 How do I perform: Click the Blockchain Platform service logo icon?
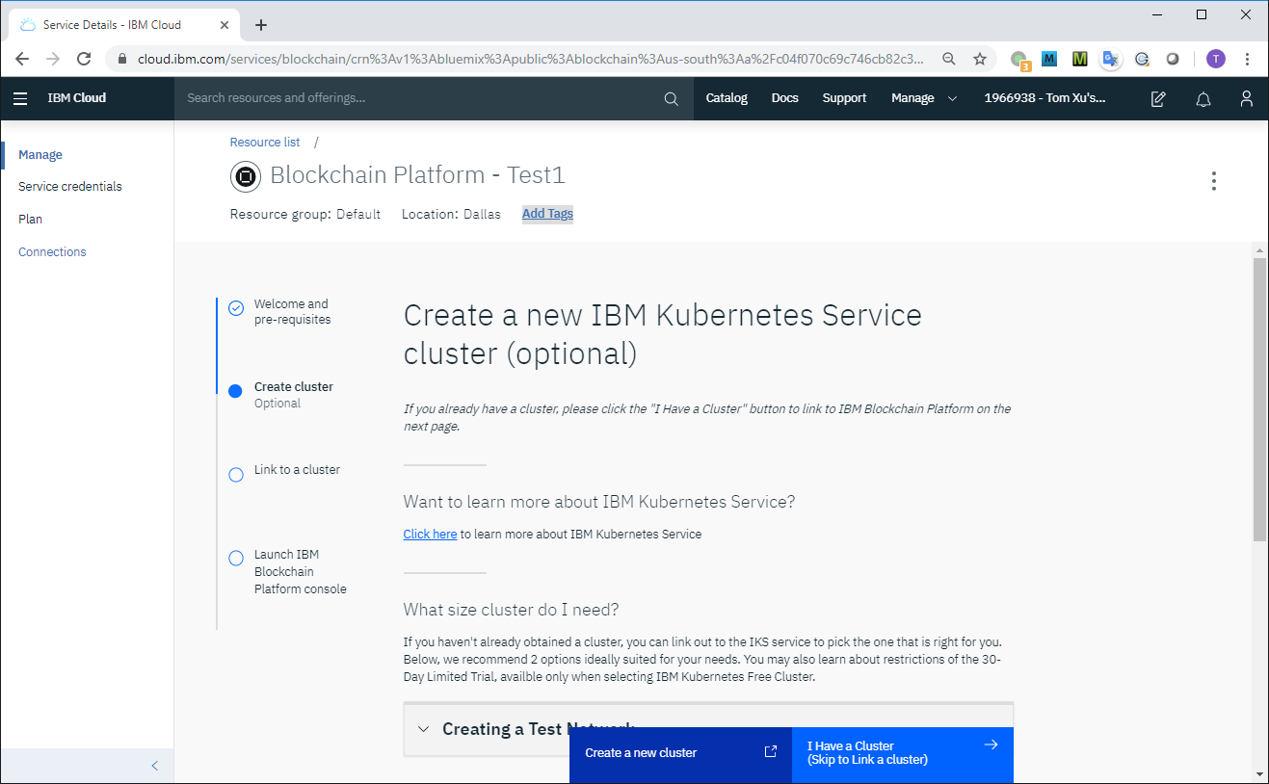click(245, 176)
